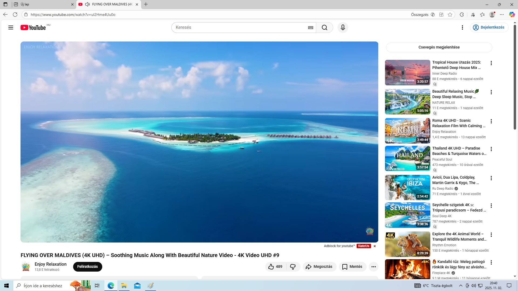
Task: Start voice search with the microphone
Action: pos(343,27)
